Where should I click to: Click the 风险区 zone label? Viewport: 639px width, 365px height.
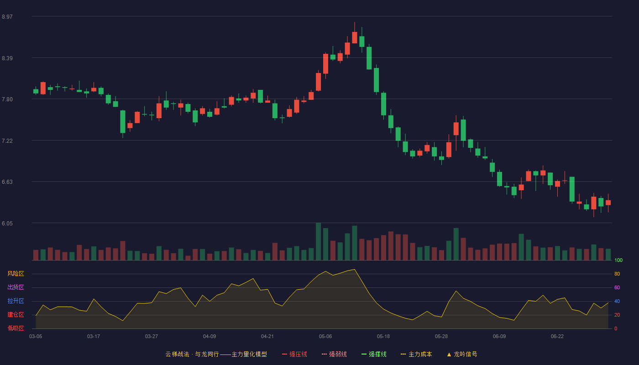[16, 274]
